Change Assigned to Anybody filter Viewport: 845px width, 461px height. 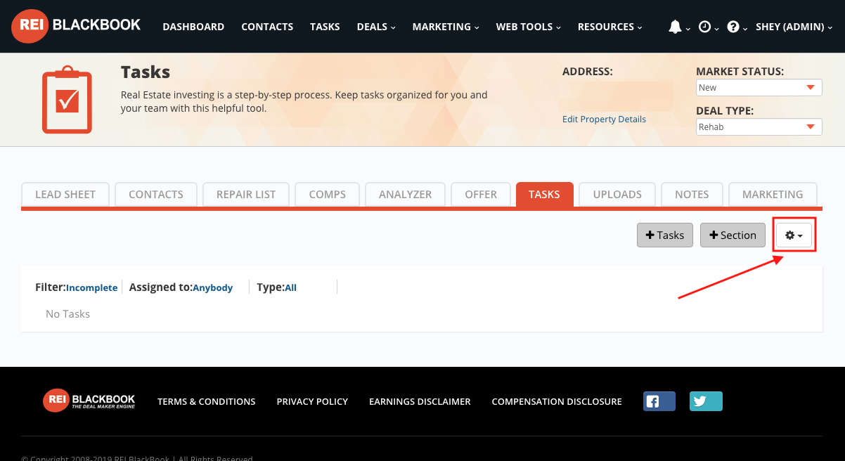click(x=212, y=287)
